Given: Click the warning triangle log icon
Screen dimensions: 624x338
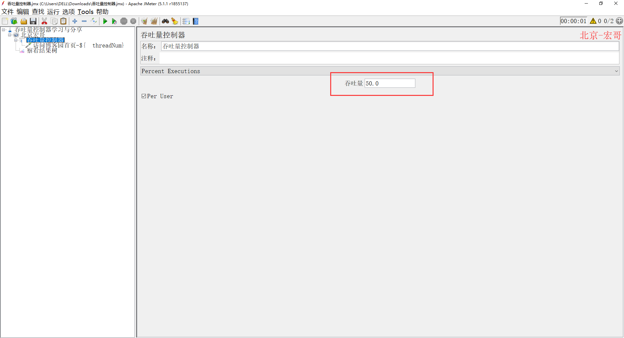Looking at the screenshot, I should click(x=593, y=21).
